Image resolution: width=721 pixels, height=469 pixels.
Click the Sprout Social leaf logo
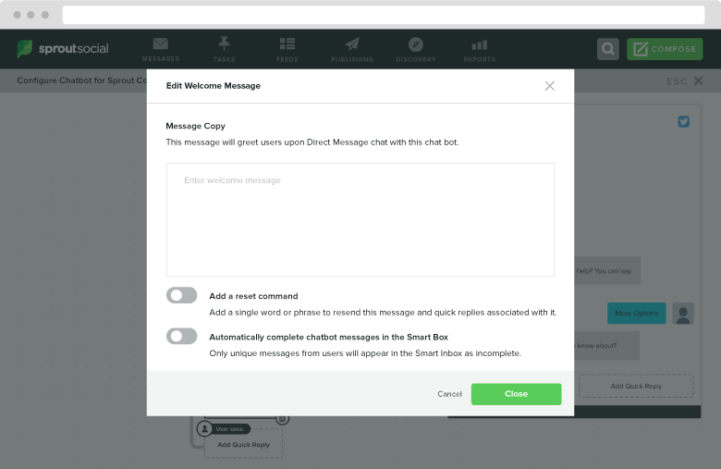pos(25,48)
